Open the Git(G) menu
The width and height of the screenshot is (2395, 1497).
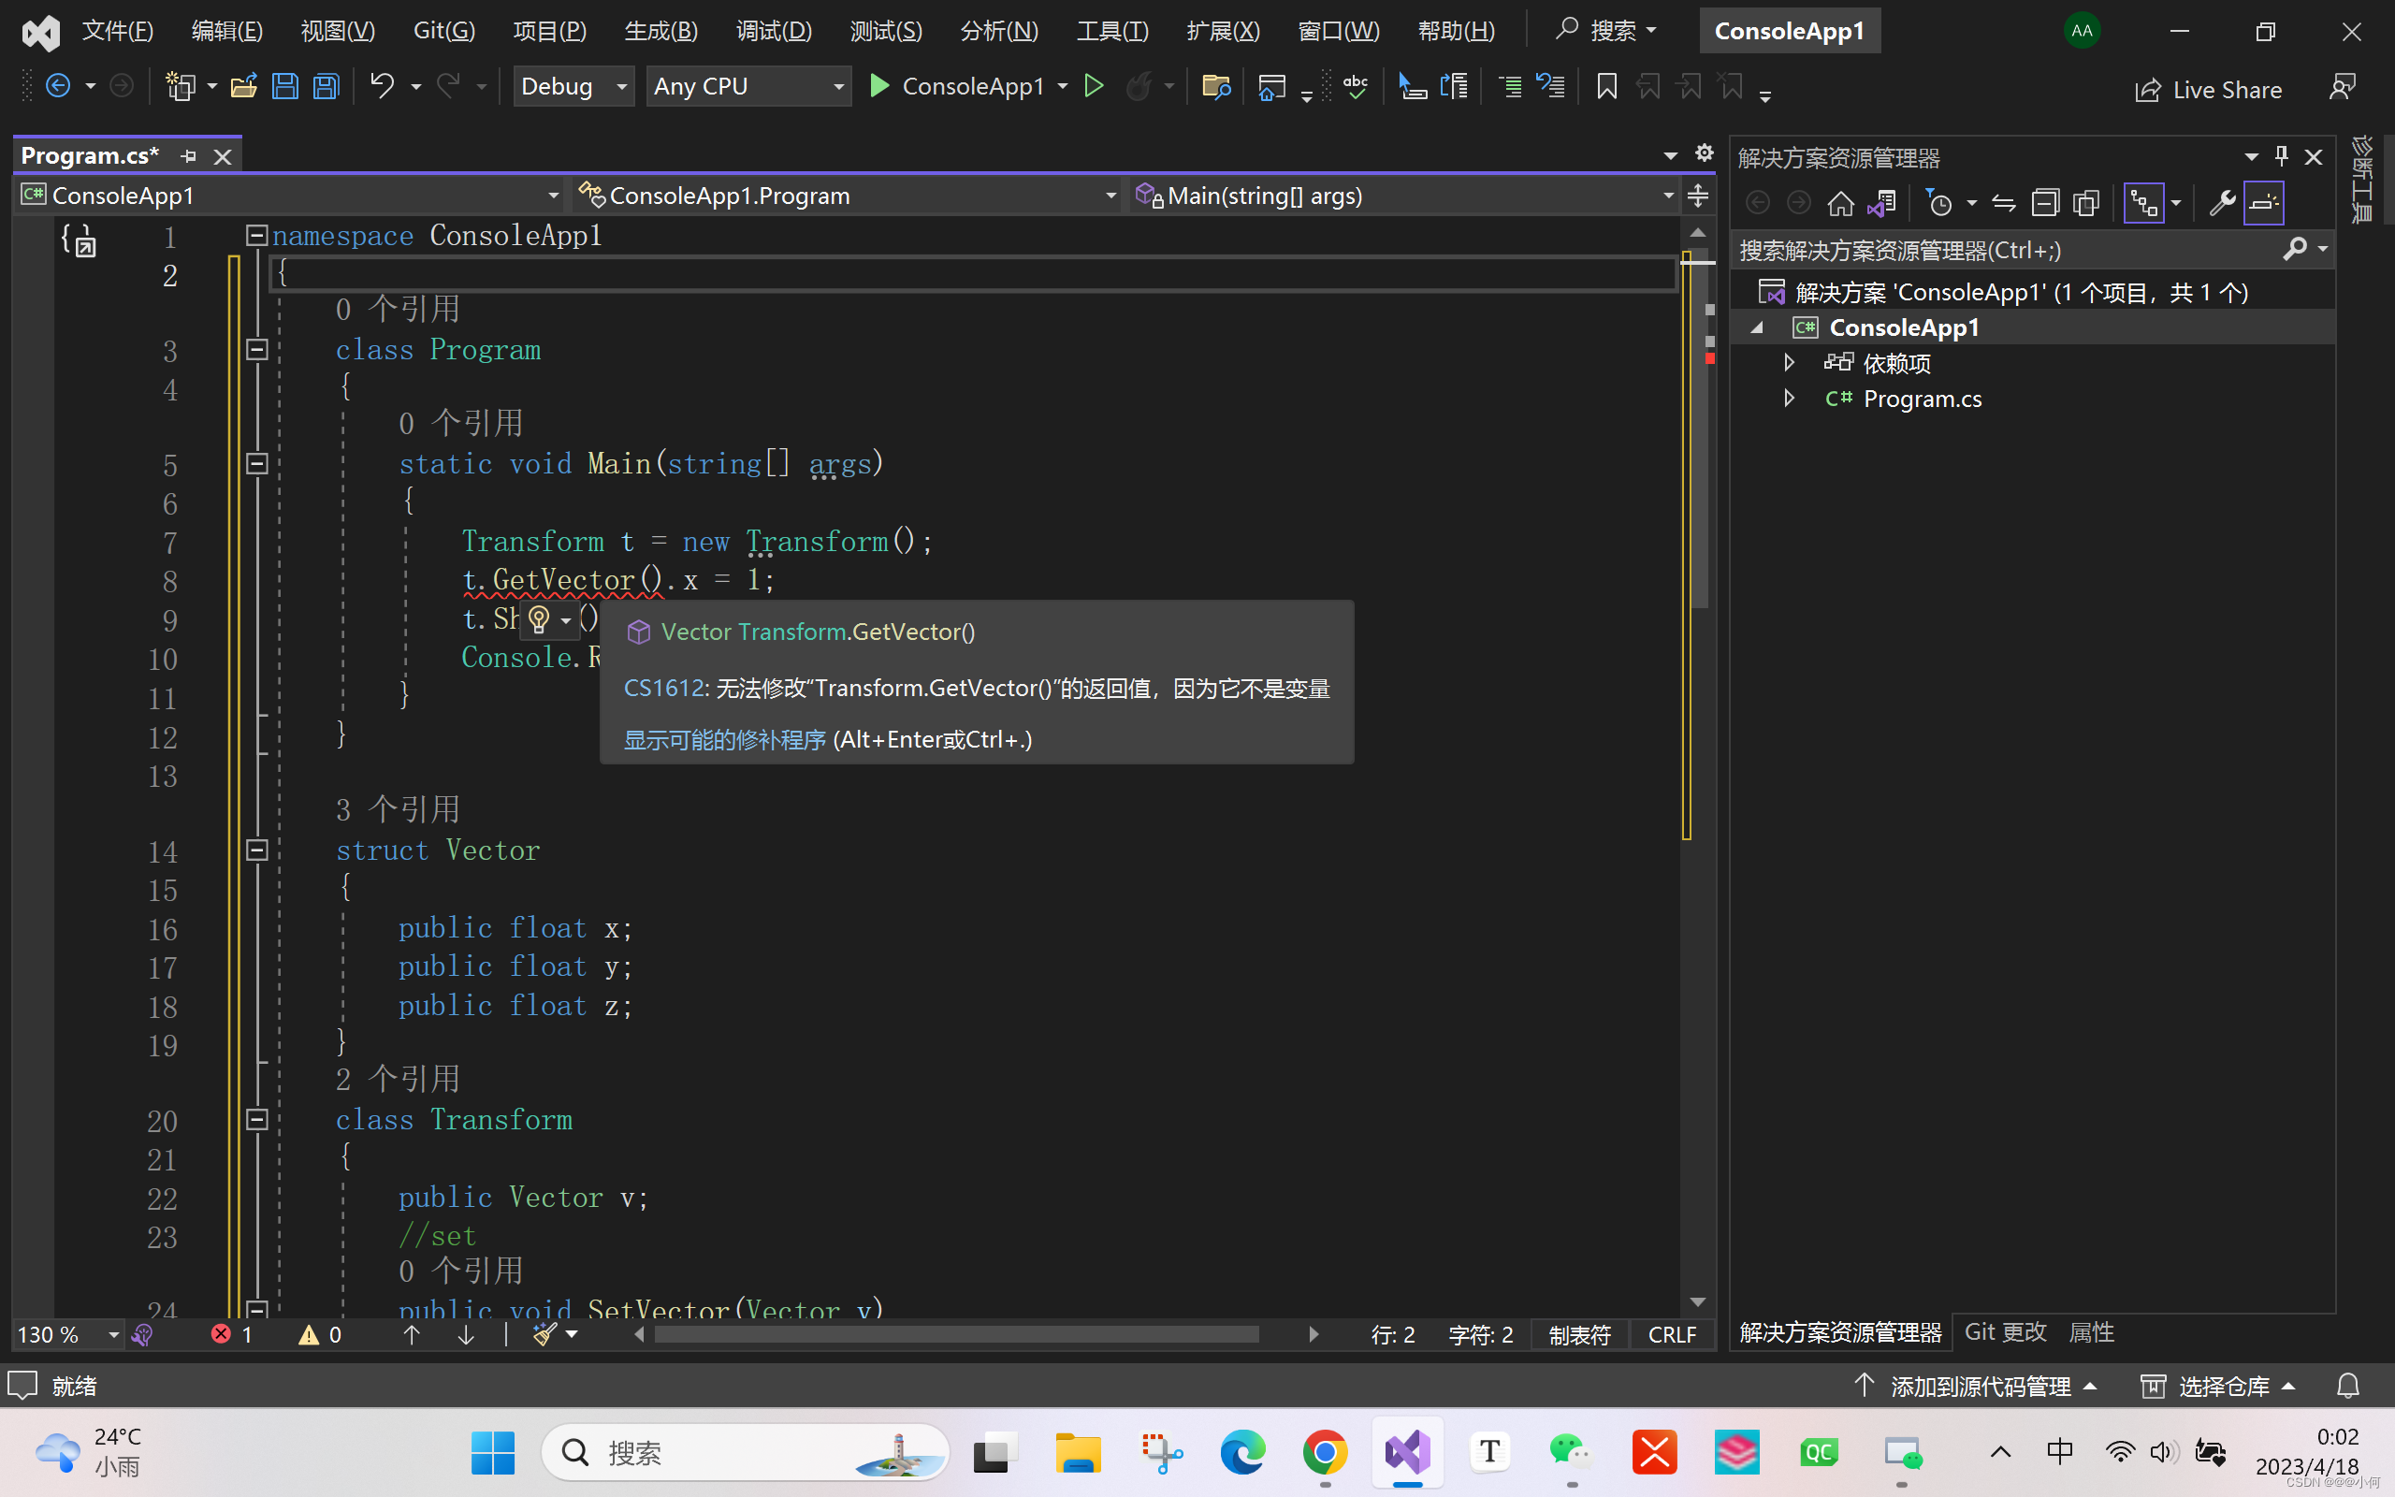(443, 31)
